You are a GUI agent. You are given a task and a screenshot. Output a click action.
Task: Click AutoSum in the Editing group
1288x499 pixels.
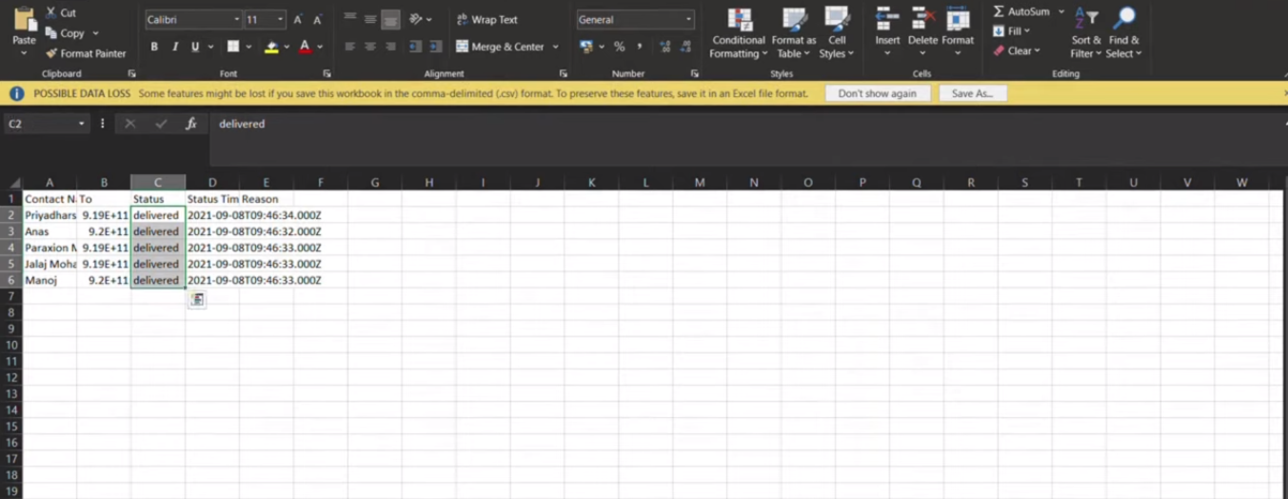[1021, 11]
